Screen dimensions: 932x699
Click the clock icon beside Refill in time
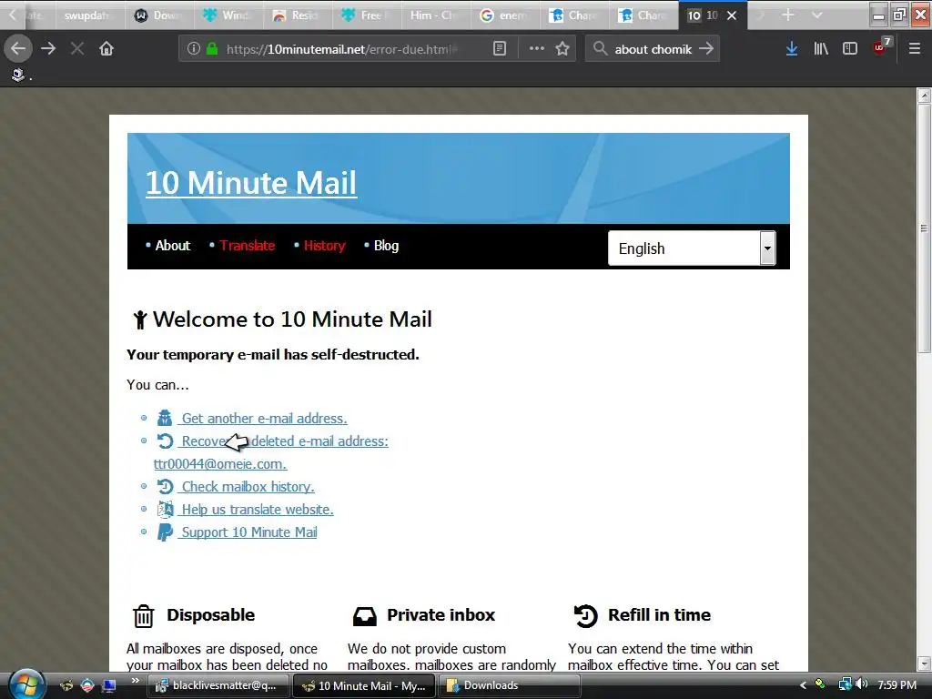click(585, 615)
